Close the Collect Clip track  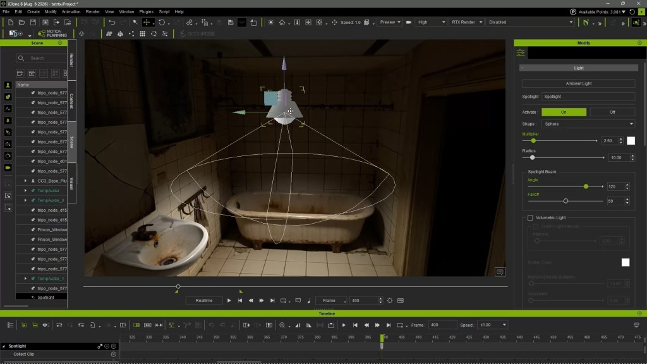coord(114,355)
